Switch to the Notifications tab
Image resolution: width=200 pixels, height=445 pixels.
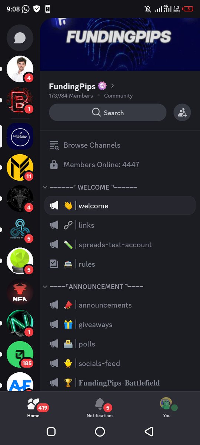coord(100,408)
